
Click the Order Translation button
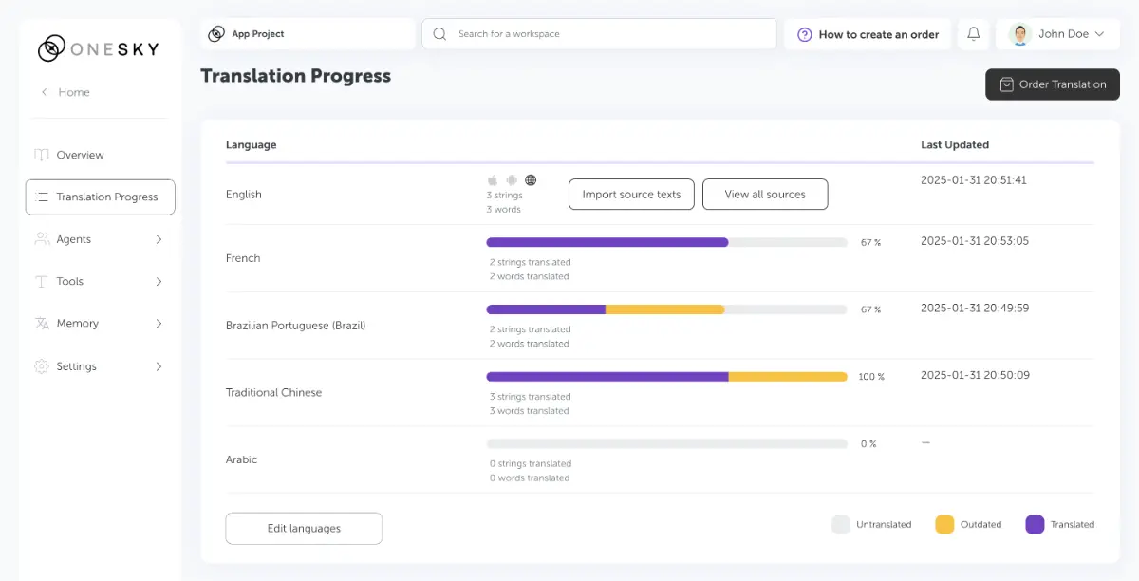(x=1052, y=84)
